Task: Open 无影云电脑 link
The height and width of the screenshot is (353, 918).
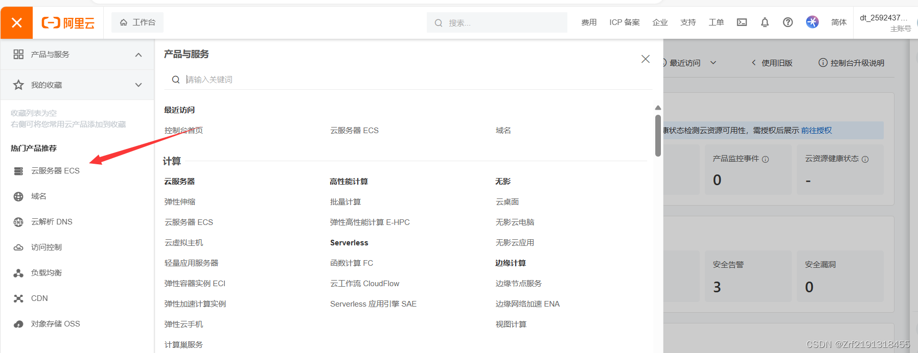Action: pyautogui.click(x=515, y=222)
